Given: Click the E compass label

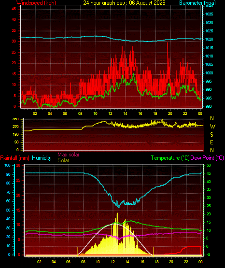Looking at the screenshot, I should coord(211,142).
